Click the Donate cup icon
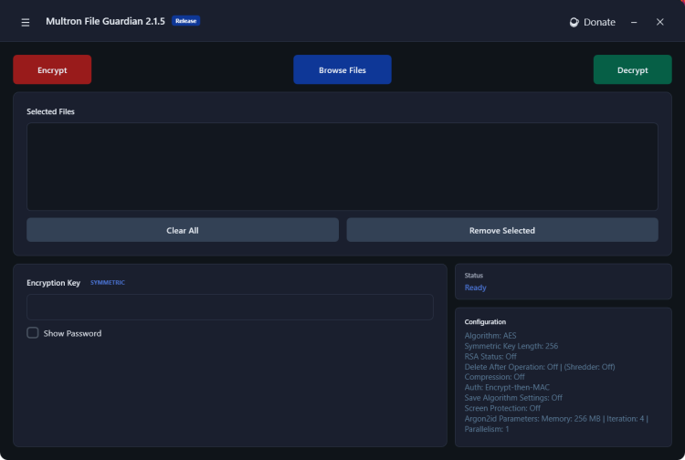Viewport: 685px width, 460px height. [574, 22]
